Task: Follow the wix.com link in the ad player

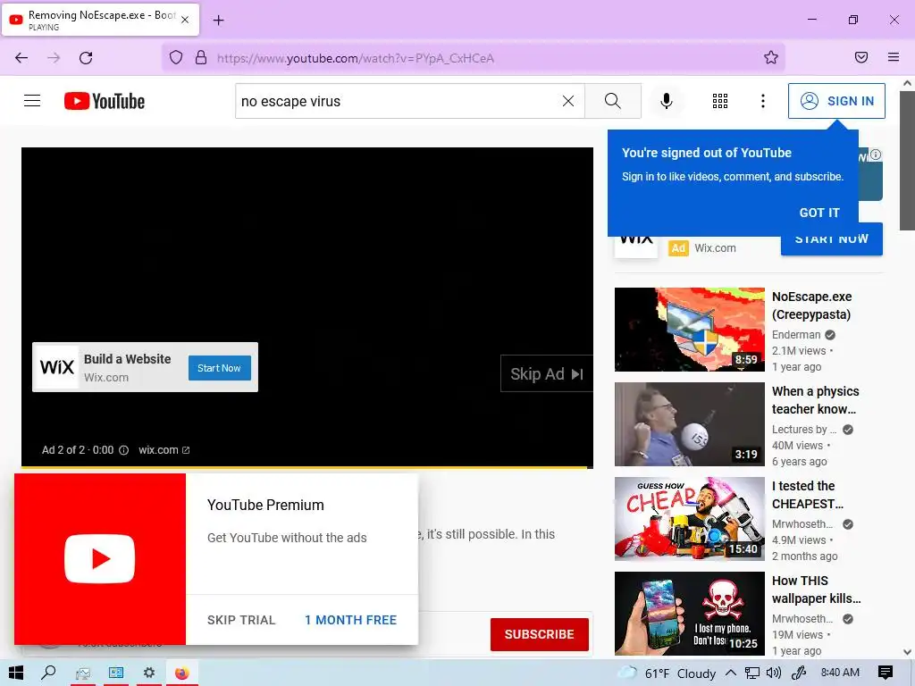Action: tap(164, 450)
